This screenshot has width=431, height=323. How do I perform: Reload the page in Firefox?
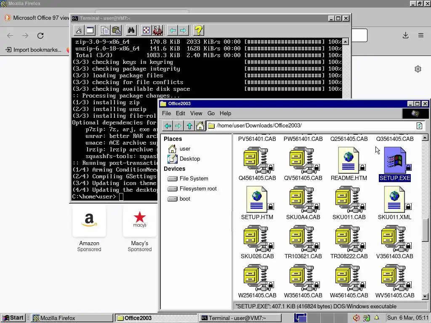[x=40, y=35]
